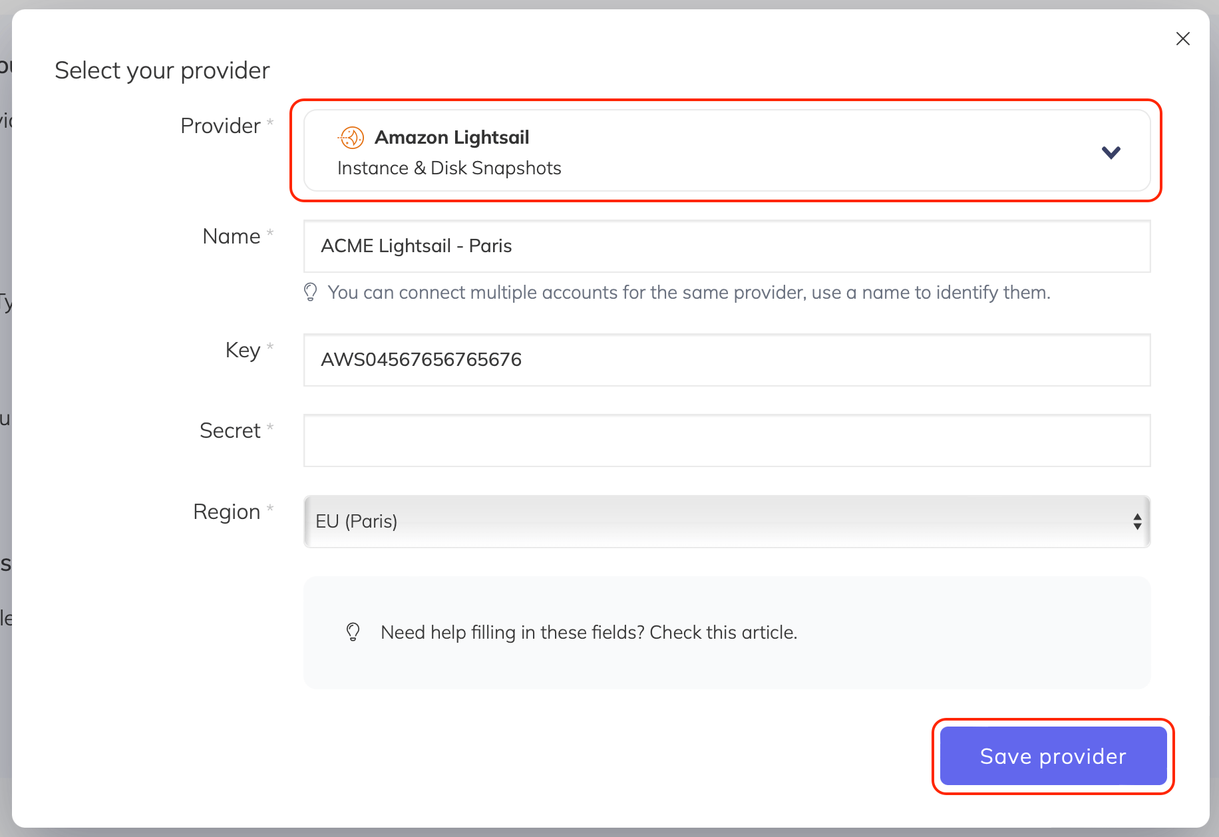Click the Name field label
Viewport: 1219px width, 837px height.
pos(231,236)
